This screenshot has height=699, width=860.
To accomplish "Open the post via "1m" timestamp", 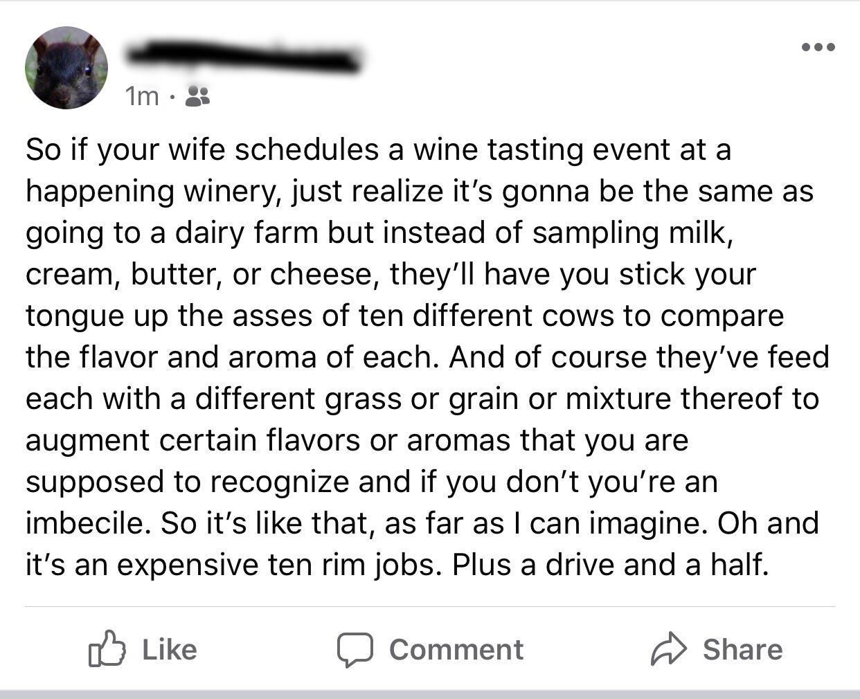I will 141,97.
